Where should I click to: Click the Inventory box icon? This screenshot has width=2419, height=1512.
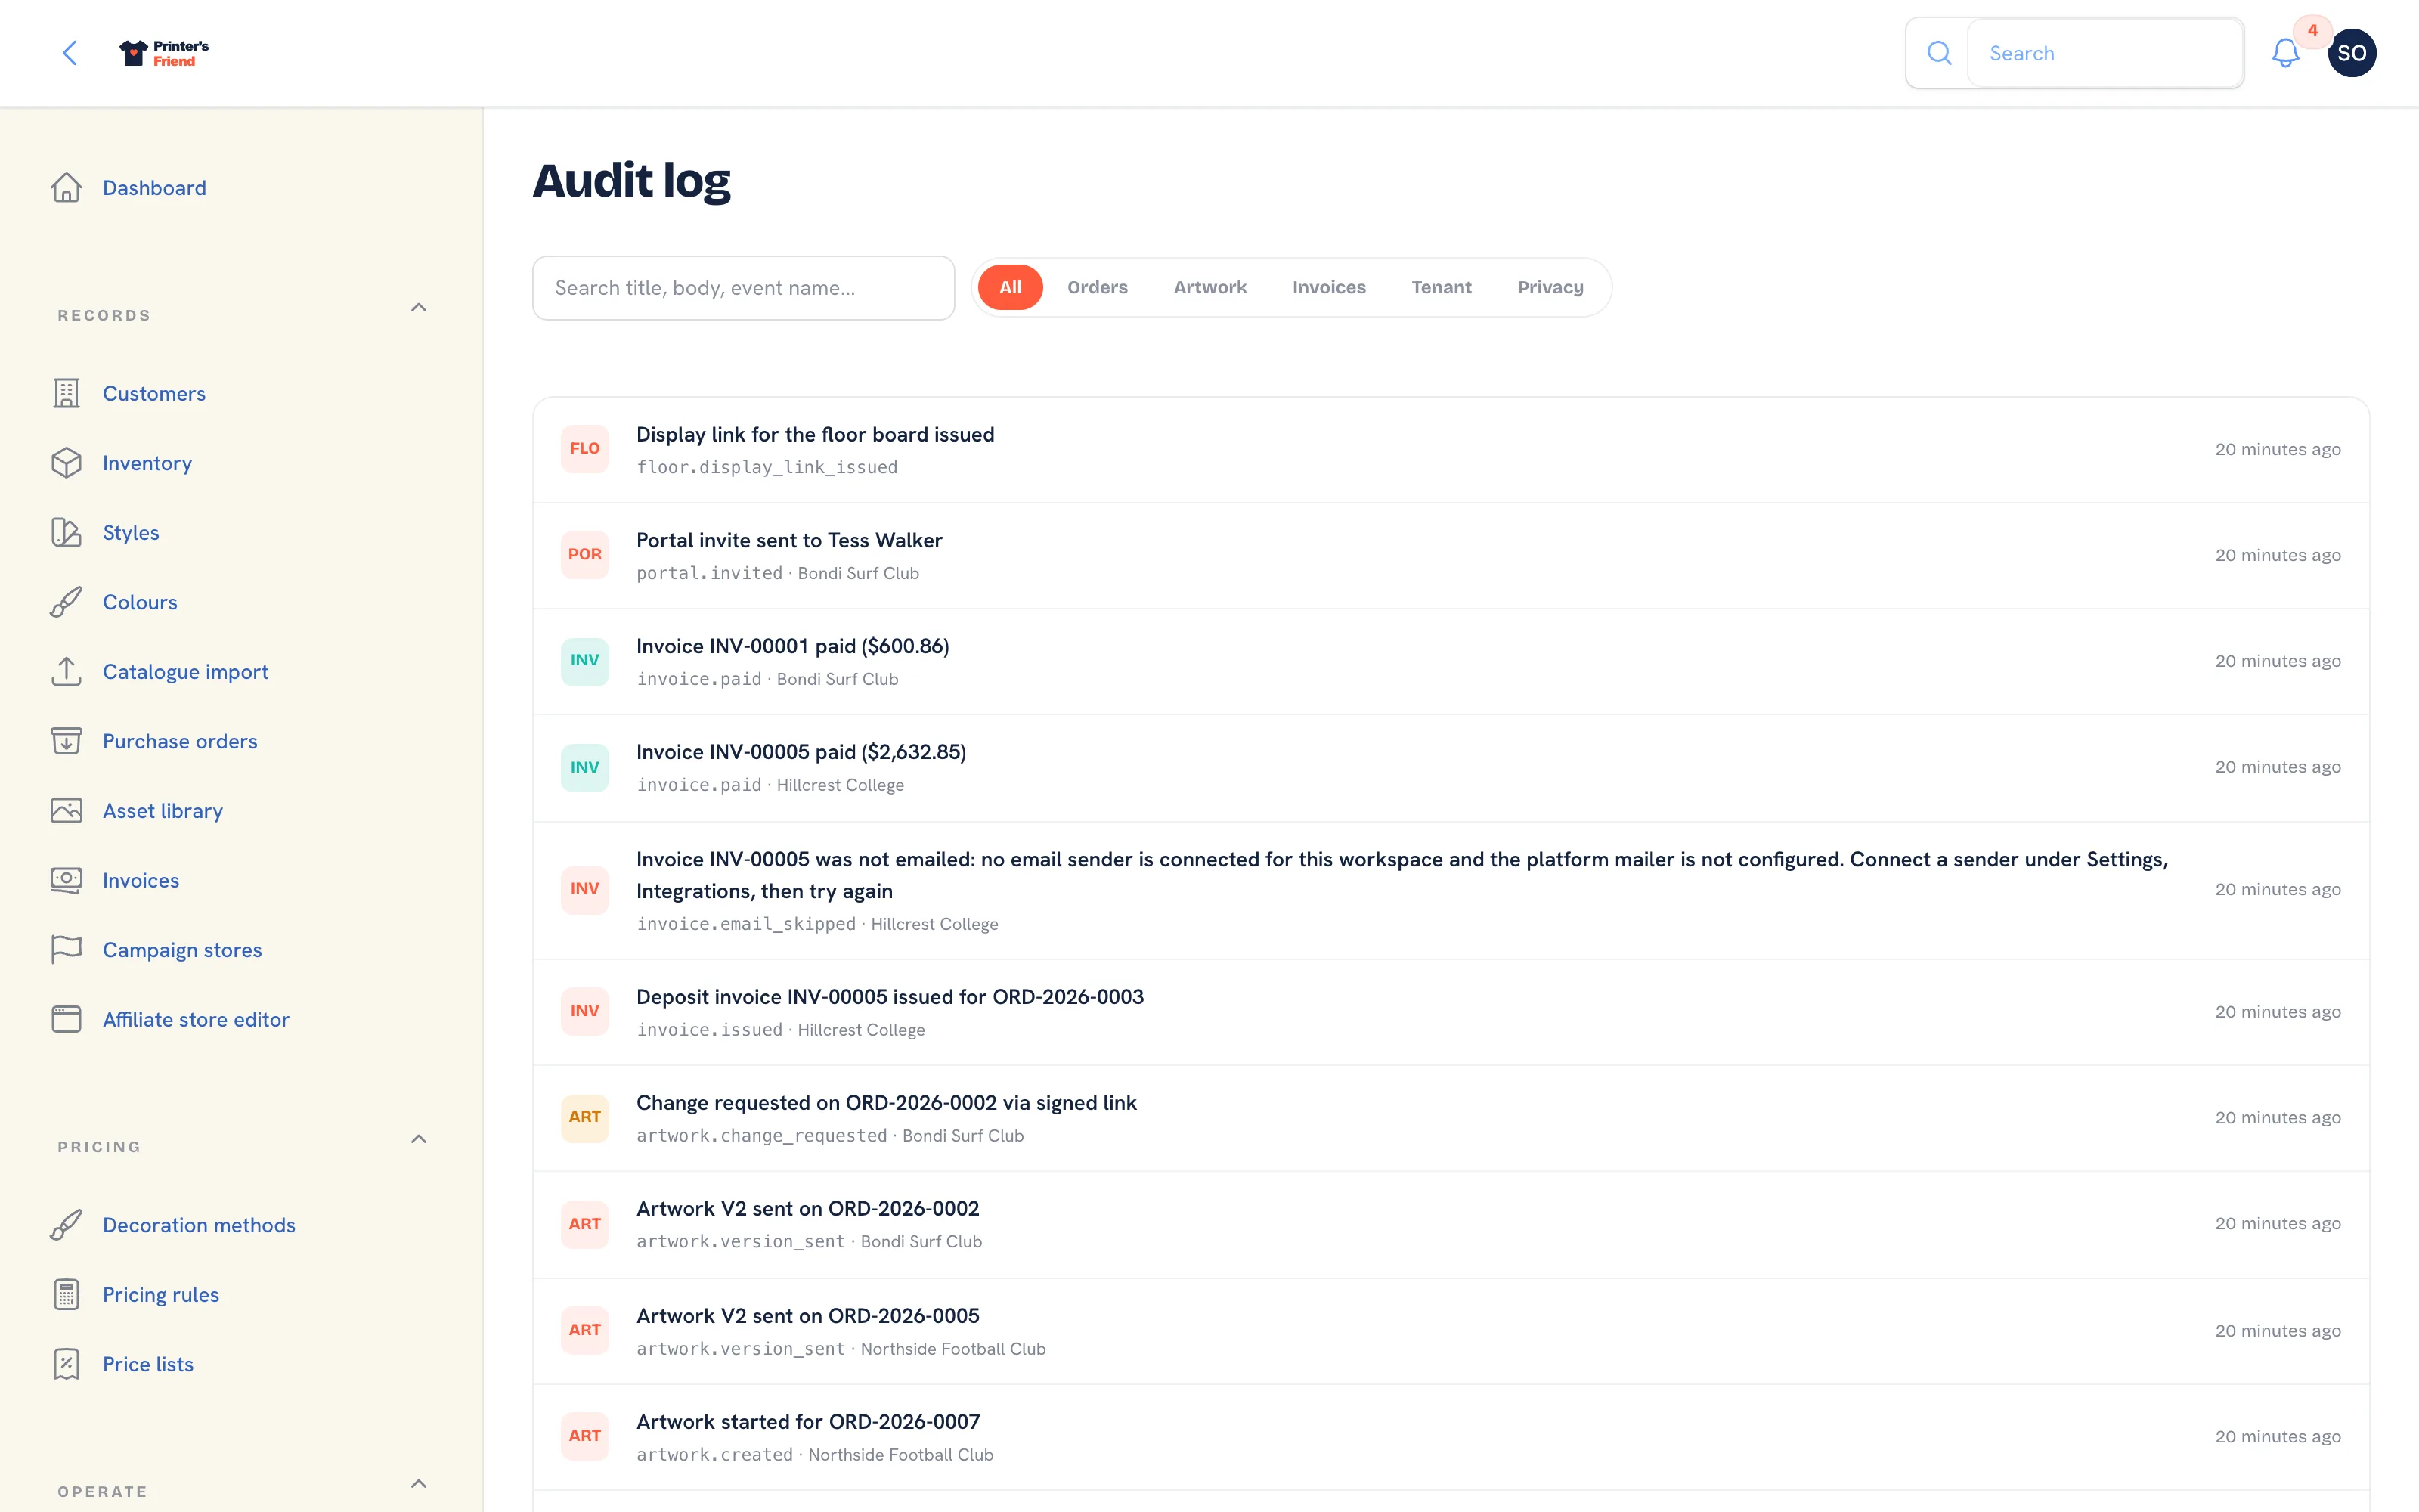pyautogui.click(x=66, y=463)
